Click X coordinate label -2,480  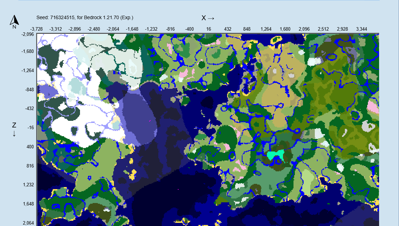94,29
